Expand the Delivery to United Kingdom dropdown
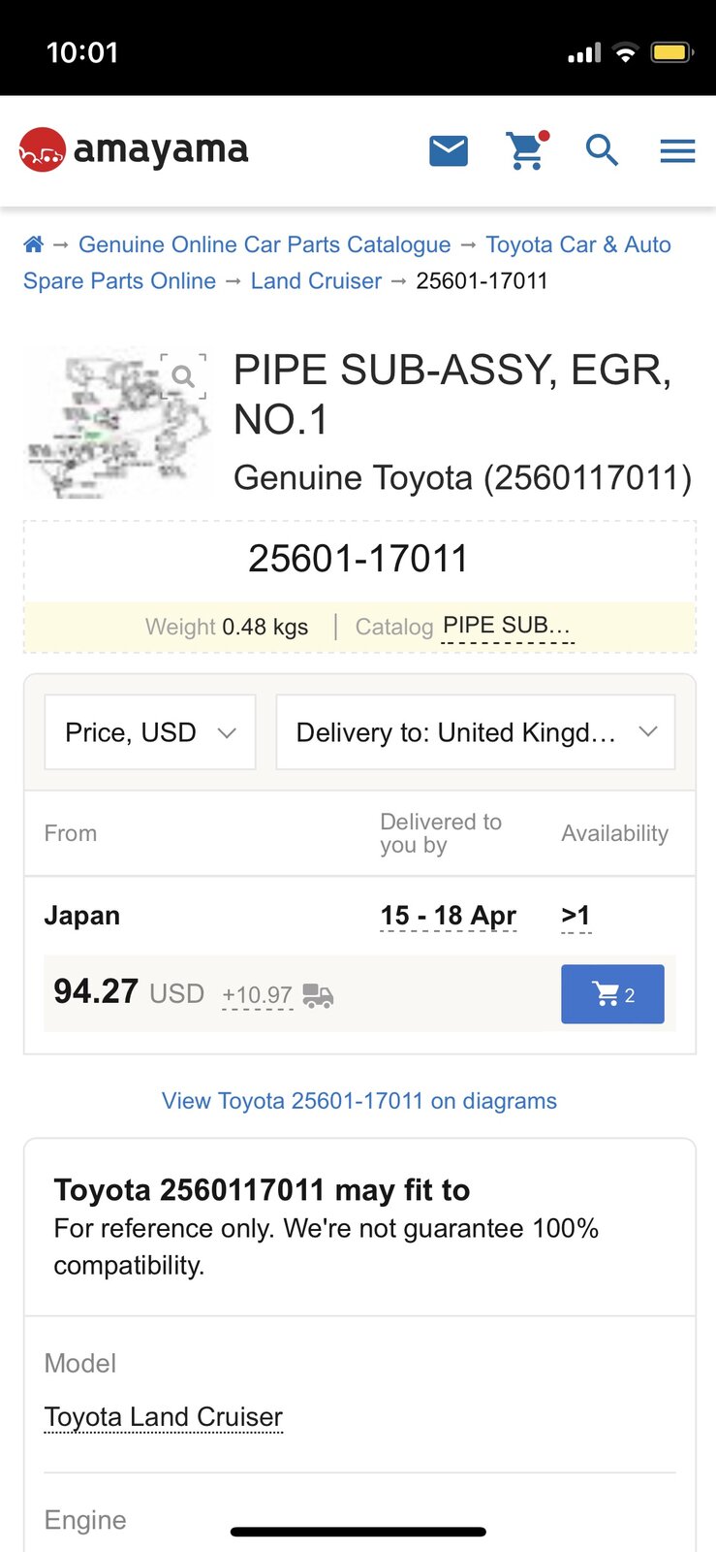 pyautogui.click(x=476, y=732)
